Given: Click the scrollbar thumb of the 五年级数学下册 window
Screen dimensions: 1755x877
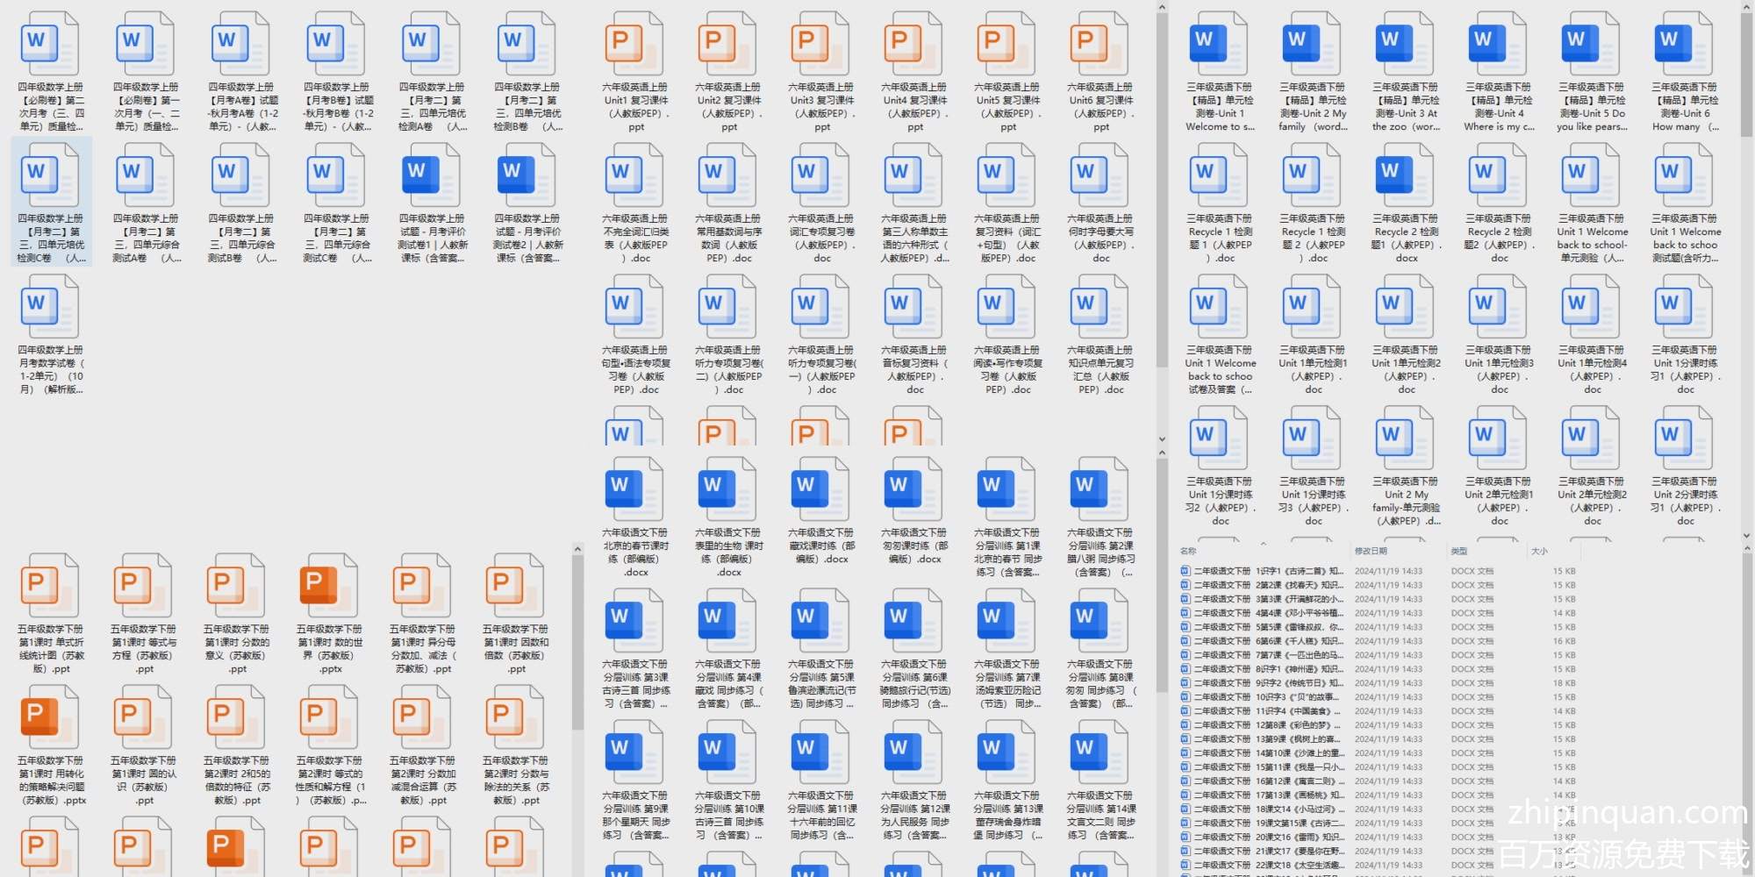Looking at the screenshot, I should (577, 642).
